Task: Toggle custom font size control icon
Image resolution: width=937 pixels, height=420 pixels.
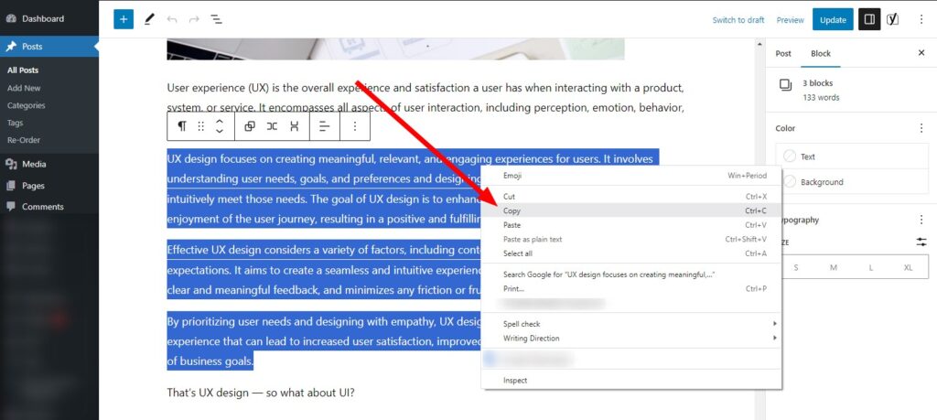Action: click(x=921, y=242)
